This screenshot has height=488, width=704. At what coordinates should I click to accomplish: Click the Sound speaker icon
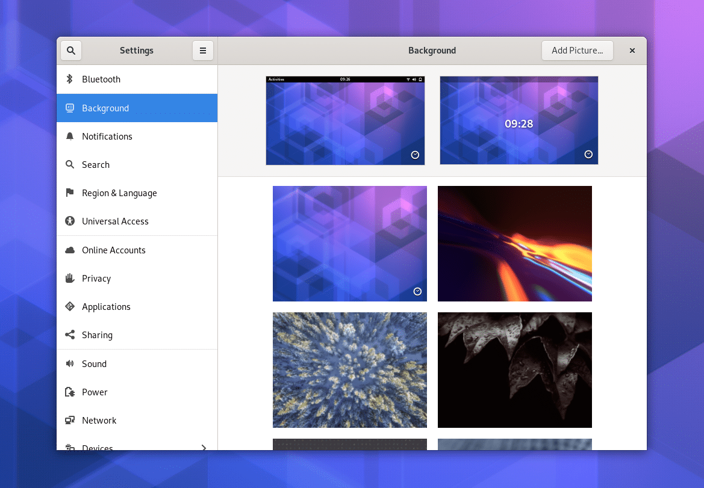click(70, 363)
